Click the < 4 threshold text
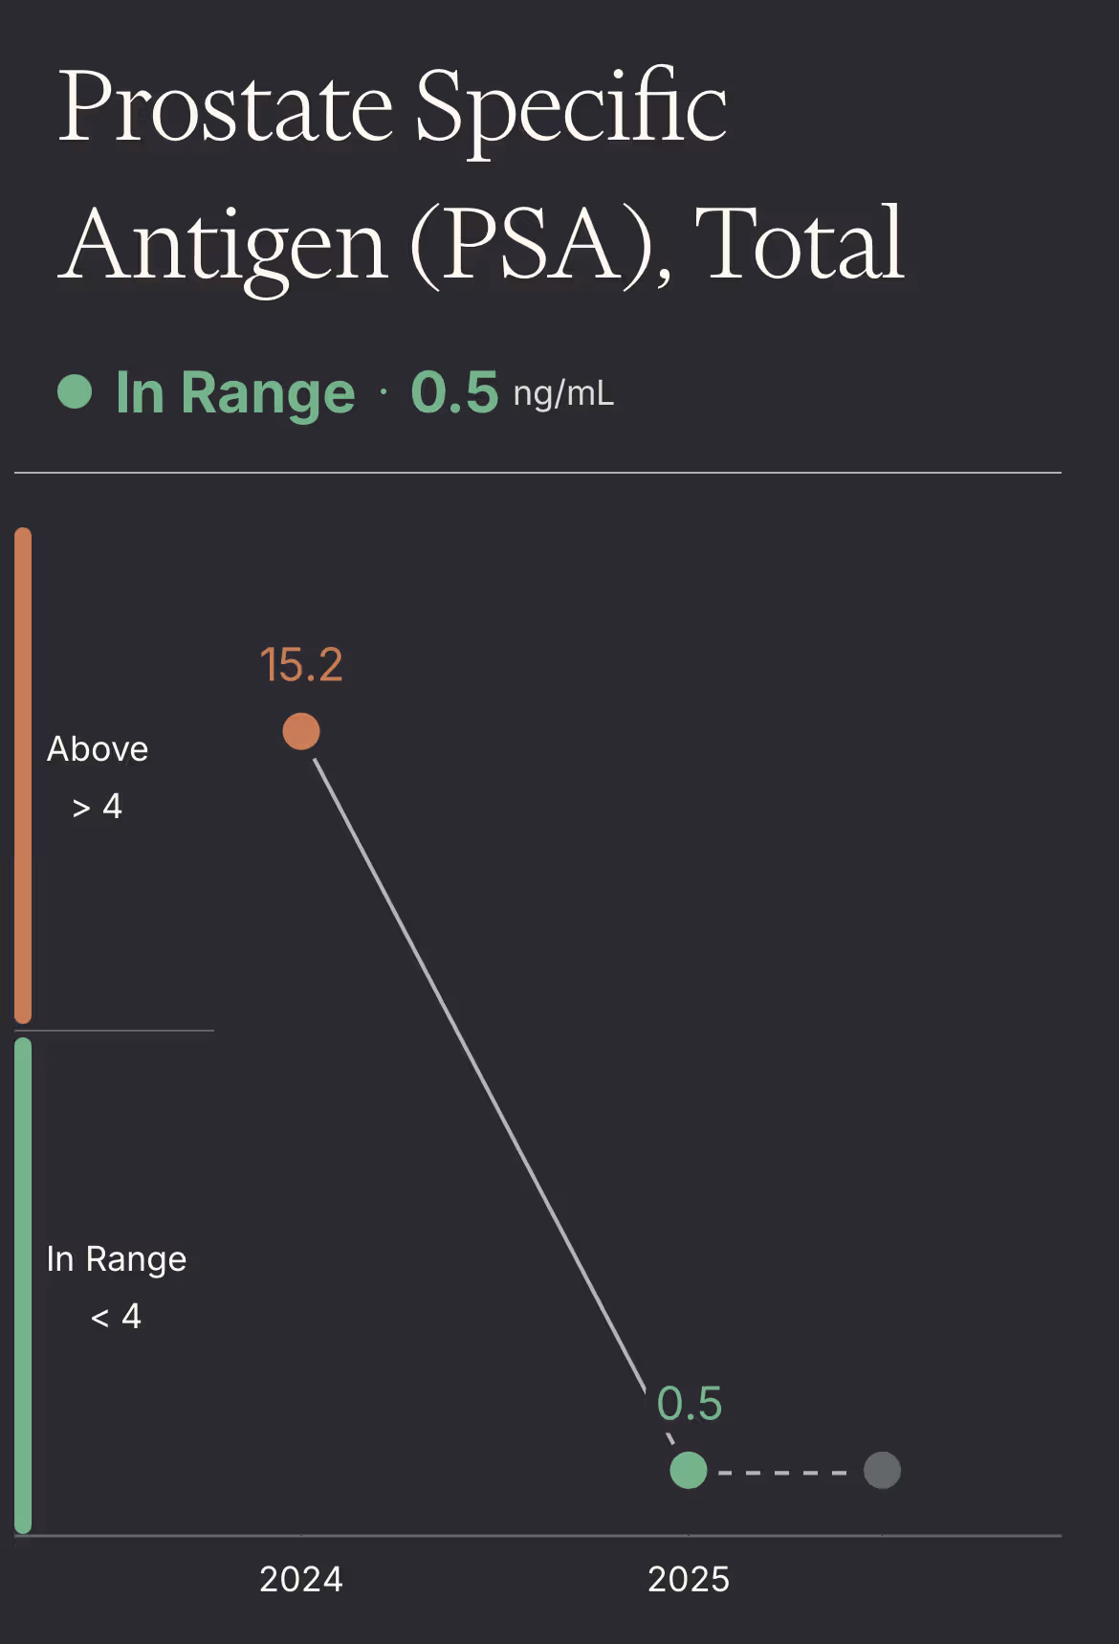Image resolution: width=1119 pixels, height=1644 pixels. pyautogui.click(x=117, y=1317)
